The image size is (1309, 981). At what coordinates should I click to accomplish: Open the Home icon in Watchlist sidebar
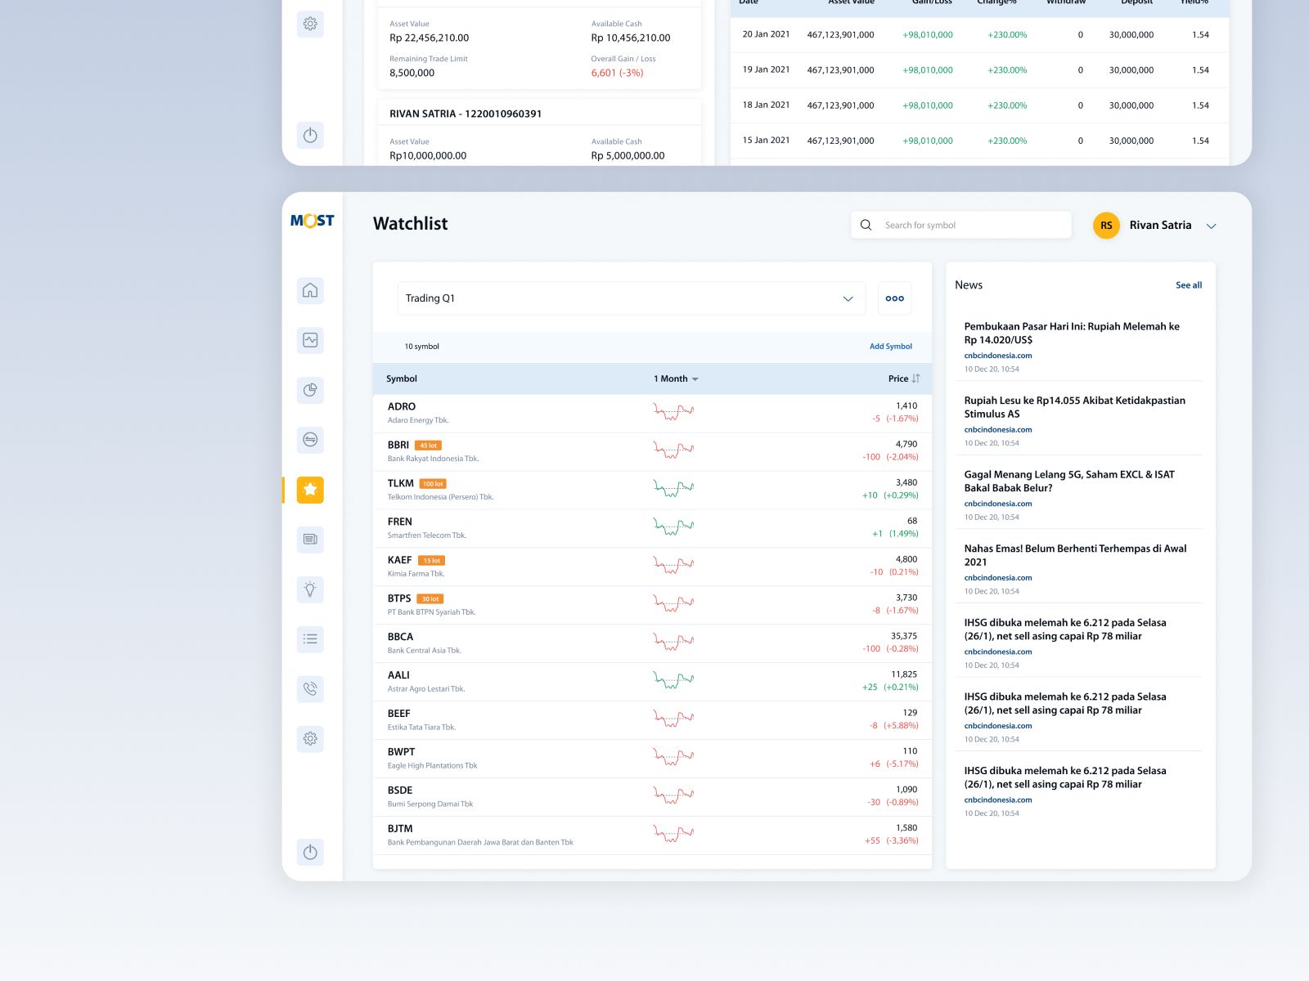310,290
